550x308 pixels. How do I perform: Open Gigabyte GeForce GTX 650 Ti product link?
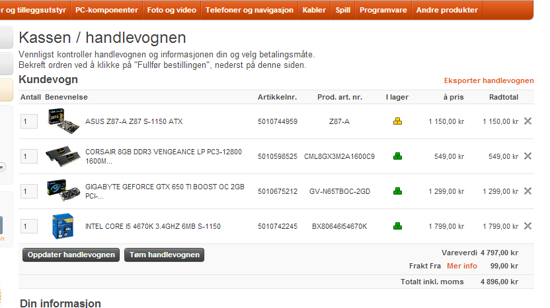(x=165, y=191)
